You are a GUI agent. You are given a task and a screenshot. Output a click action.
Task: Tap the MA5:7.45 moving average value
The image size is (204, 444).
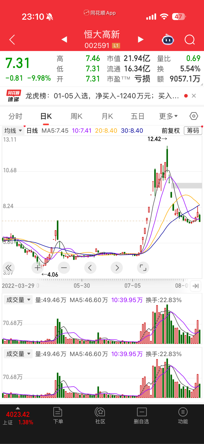point(55,131)
